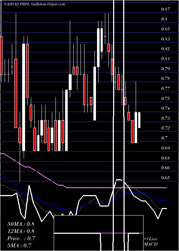Click the 0.78 price axis label

(165, 79)
